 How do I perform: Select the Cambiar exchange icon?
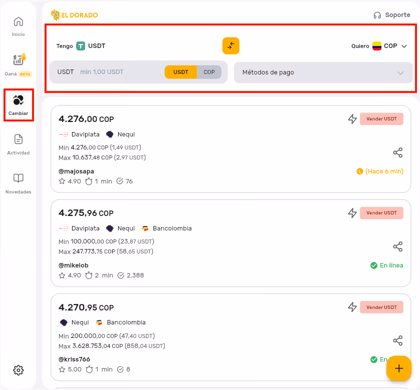[19, 100]
